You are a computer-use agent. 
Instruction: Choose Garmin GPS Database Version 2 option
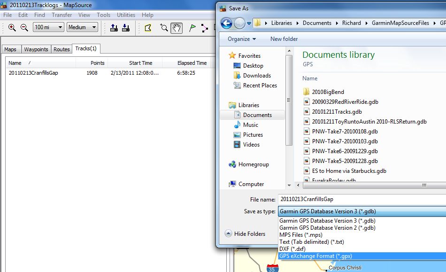point(362,228)
